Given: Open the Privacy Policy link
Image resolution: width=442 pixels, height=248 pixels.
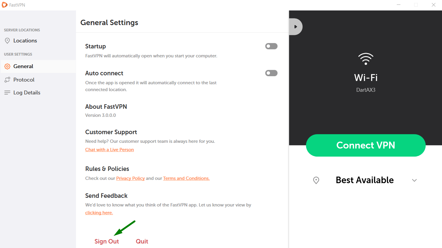Looking at the screenshot, I should click(x=130, y=178).
